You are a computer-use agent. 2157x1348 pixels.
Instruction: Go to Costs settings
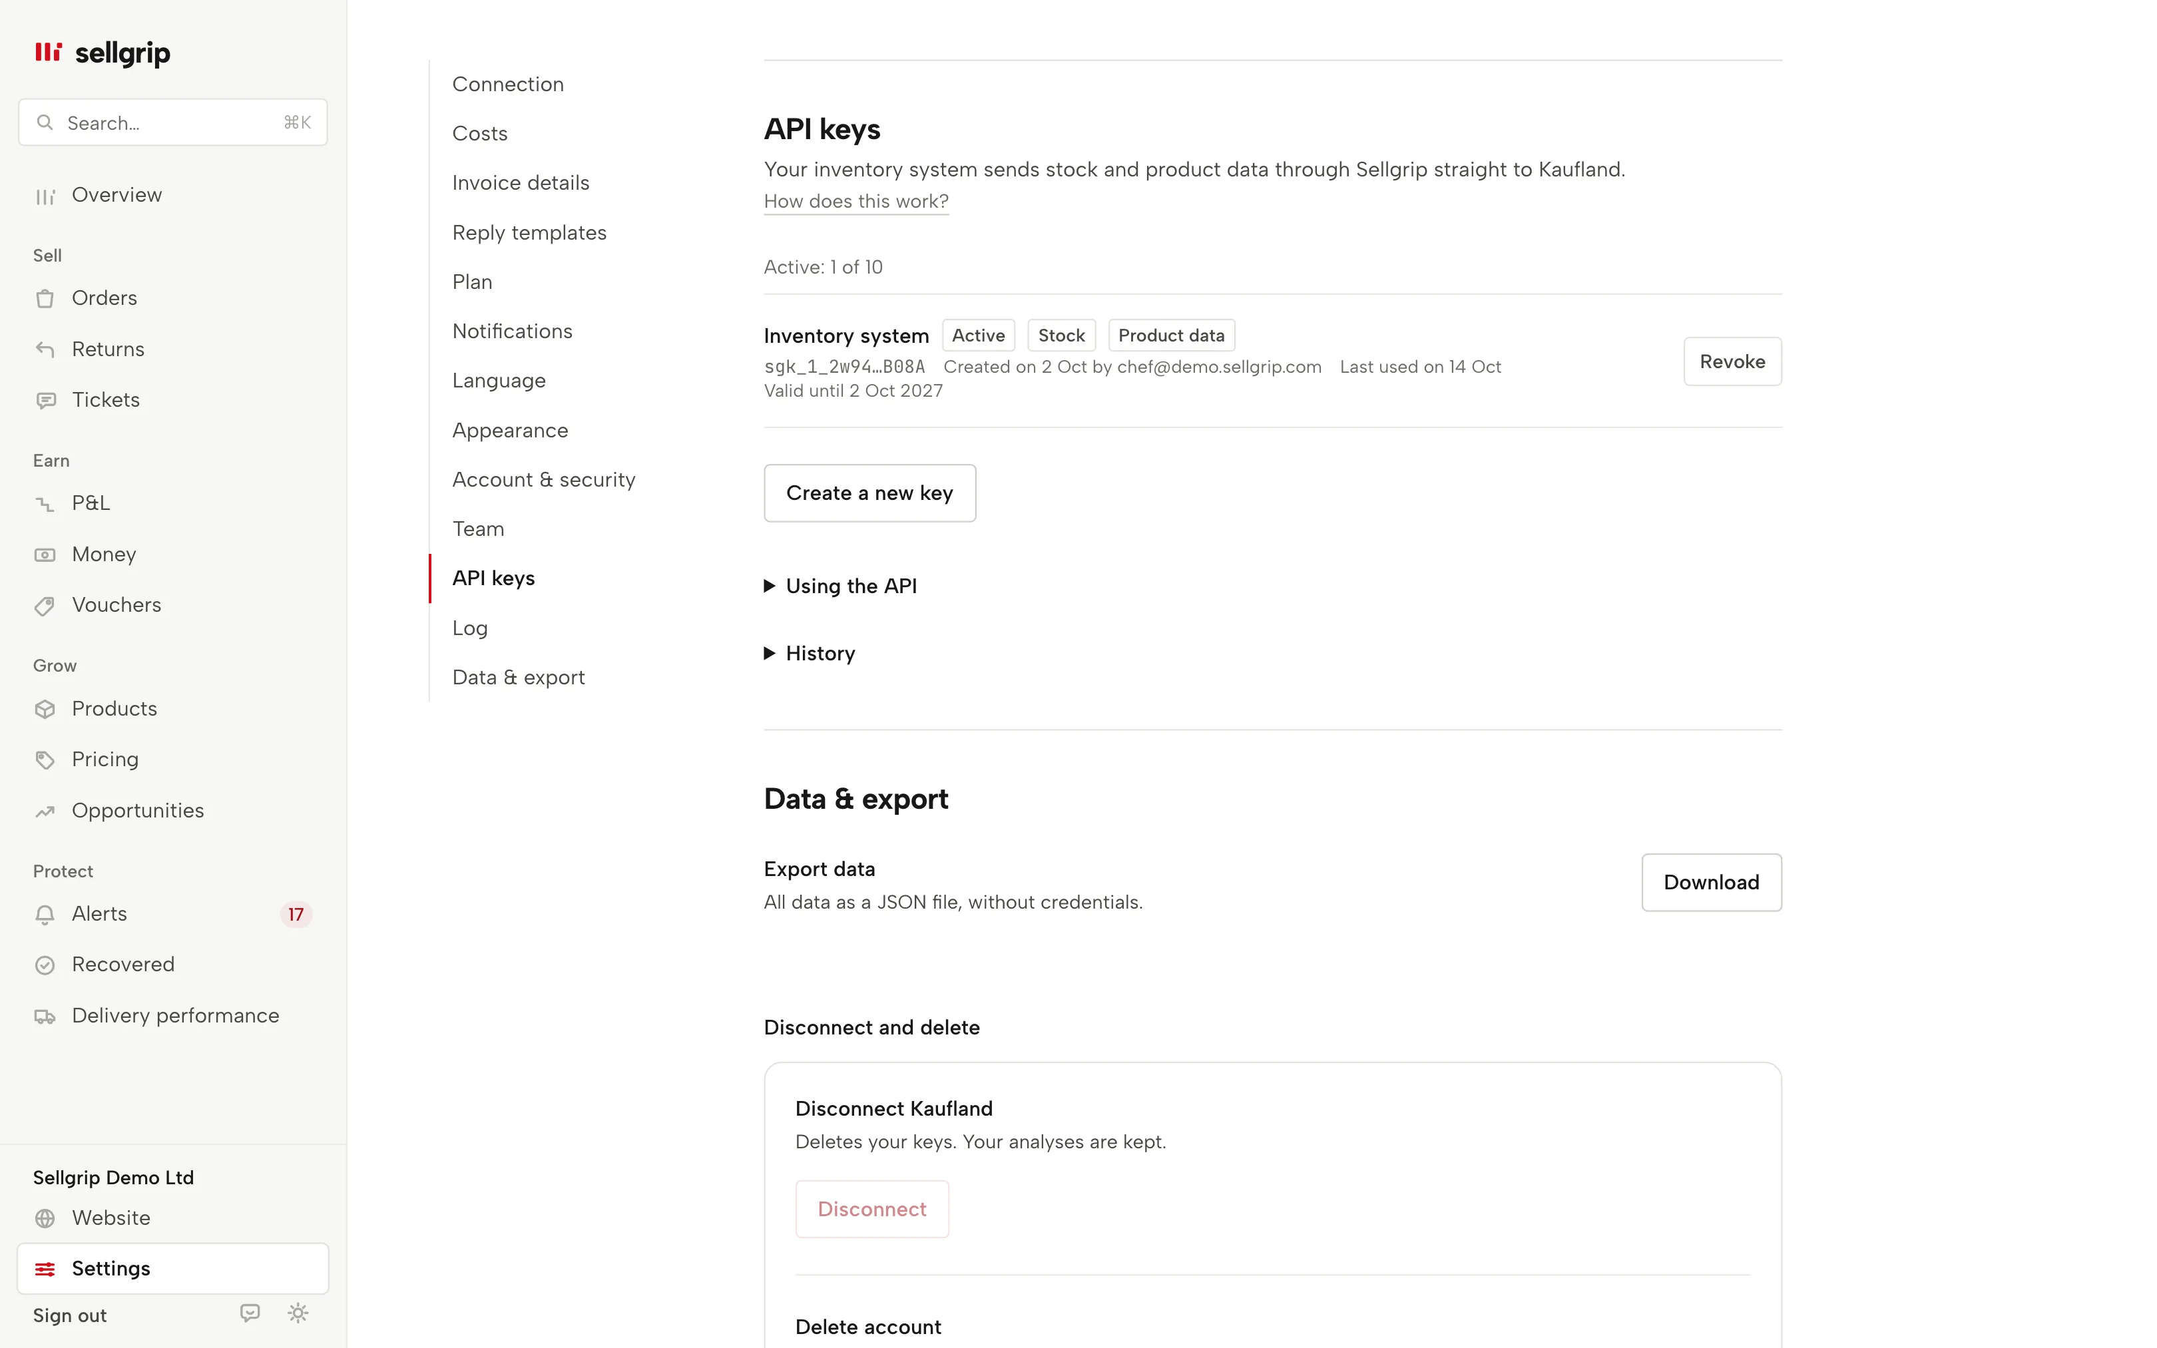pyautogui.click(x=479, y=133)
